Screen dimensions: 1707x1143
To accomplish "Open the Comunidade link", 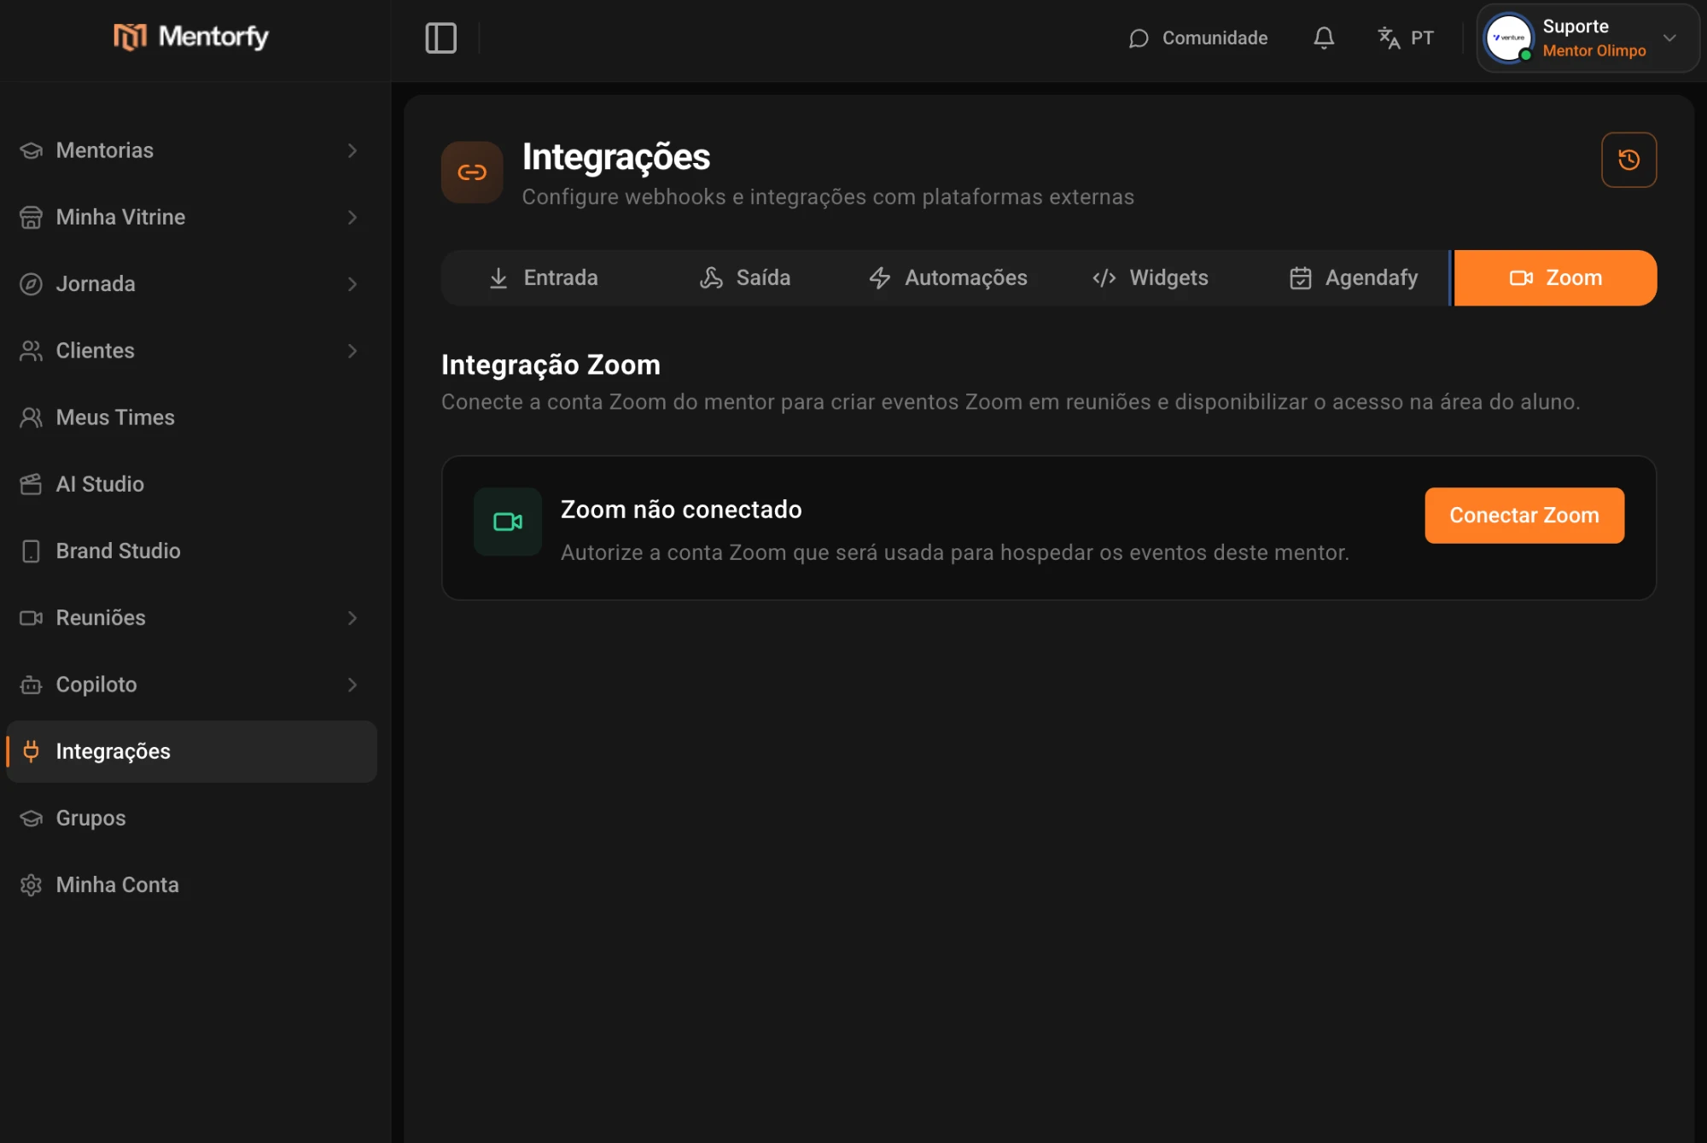I will [1197, 38].
